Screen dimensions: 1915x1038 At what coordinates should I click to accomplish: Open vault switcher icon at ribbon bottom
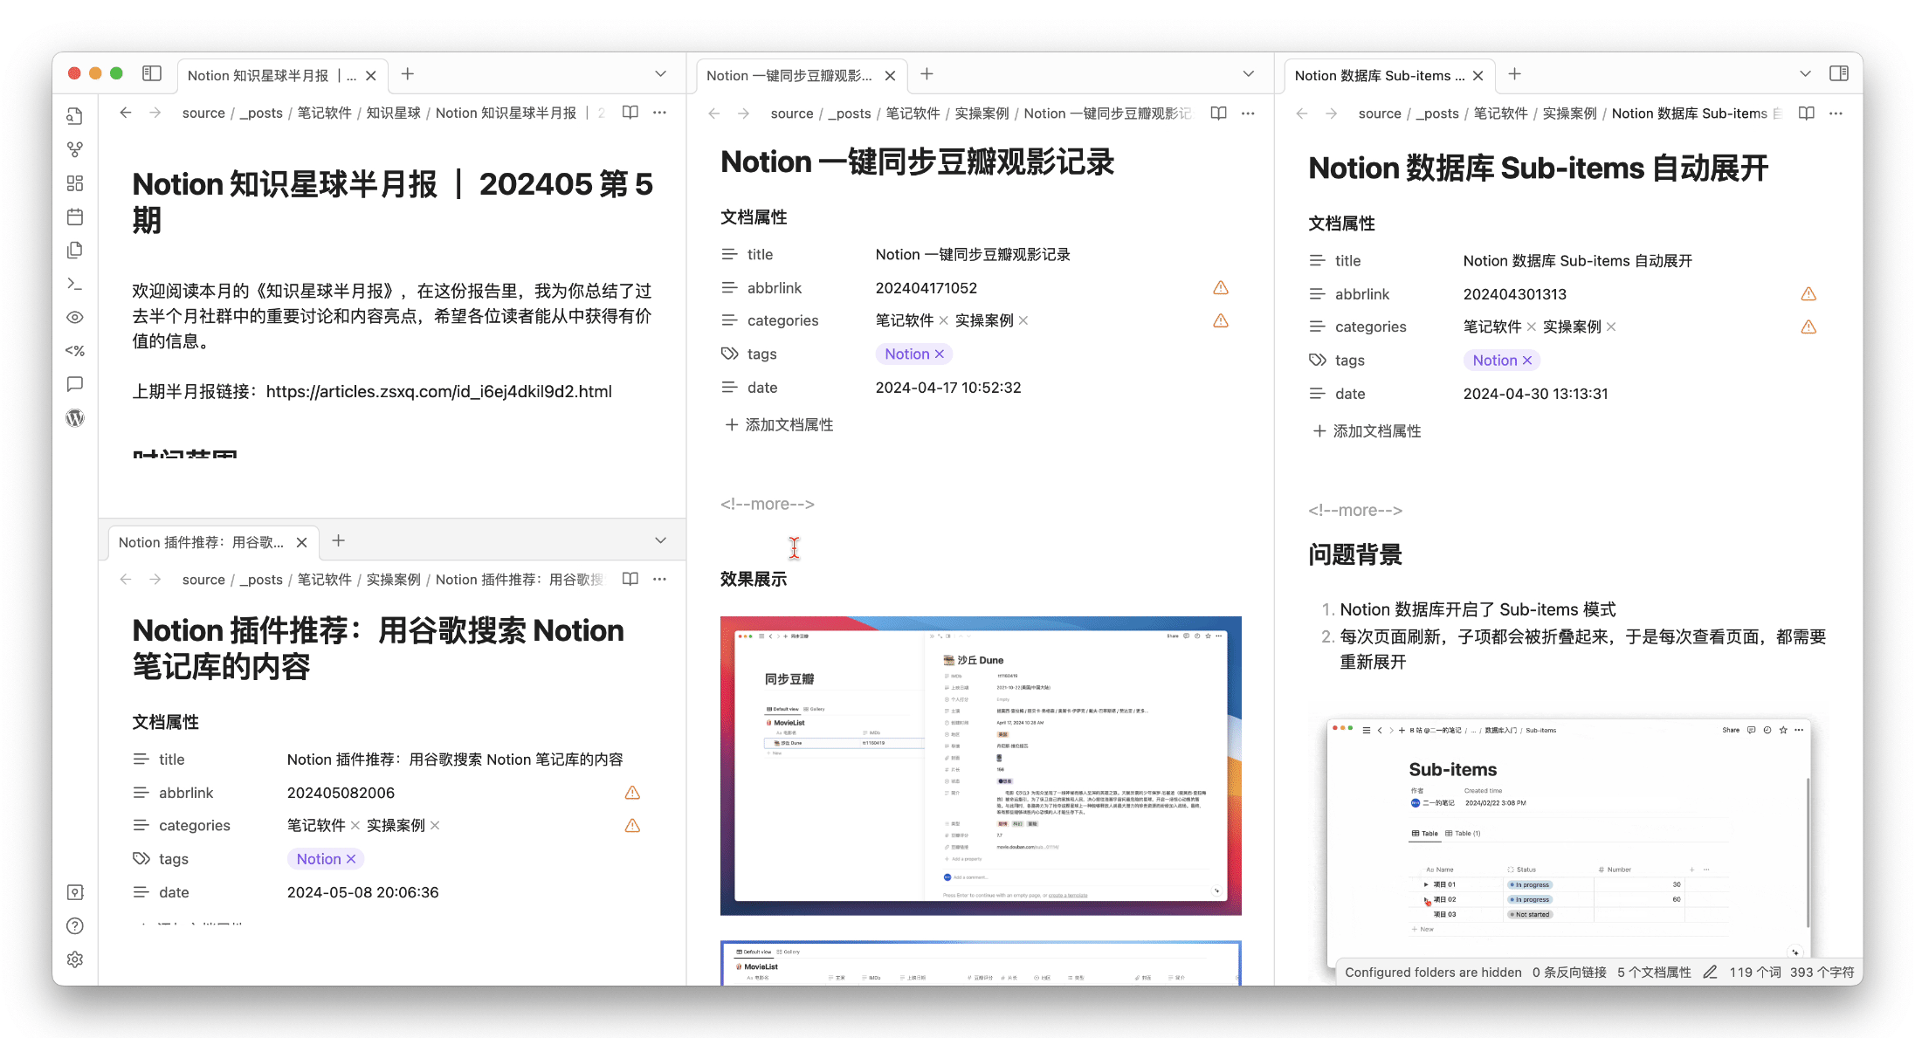75,892
